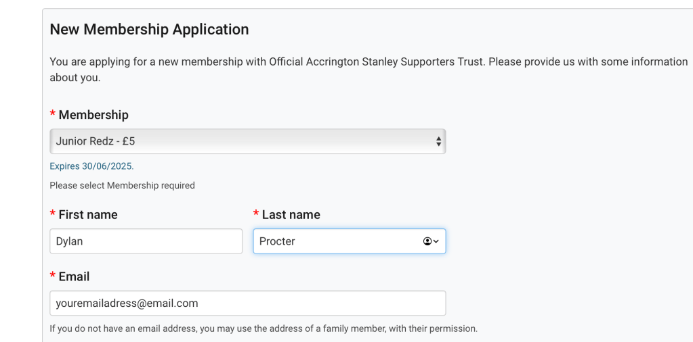Viewport: 693px width, 342px height.
Task: Click the 'Expires 30/06/2025.' text
Action: point(91,166)
